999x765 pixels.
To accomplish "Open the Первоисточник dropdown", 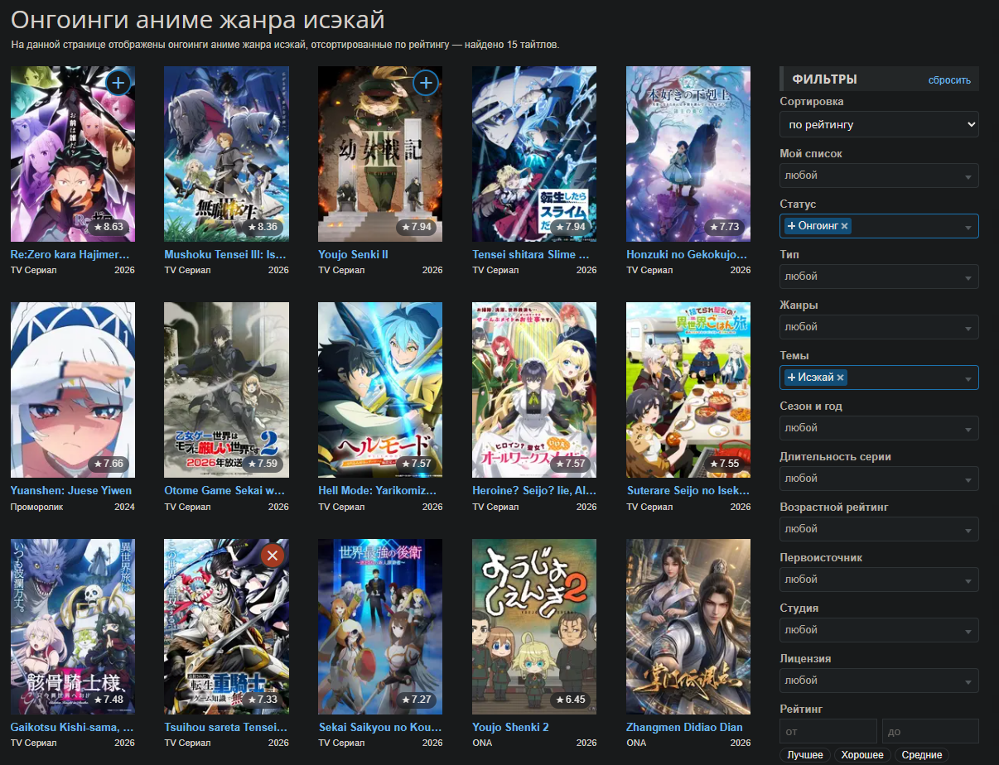I will [x=879, y=580].
